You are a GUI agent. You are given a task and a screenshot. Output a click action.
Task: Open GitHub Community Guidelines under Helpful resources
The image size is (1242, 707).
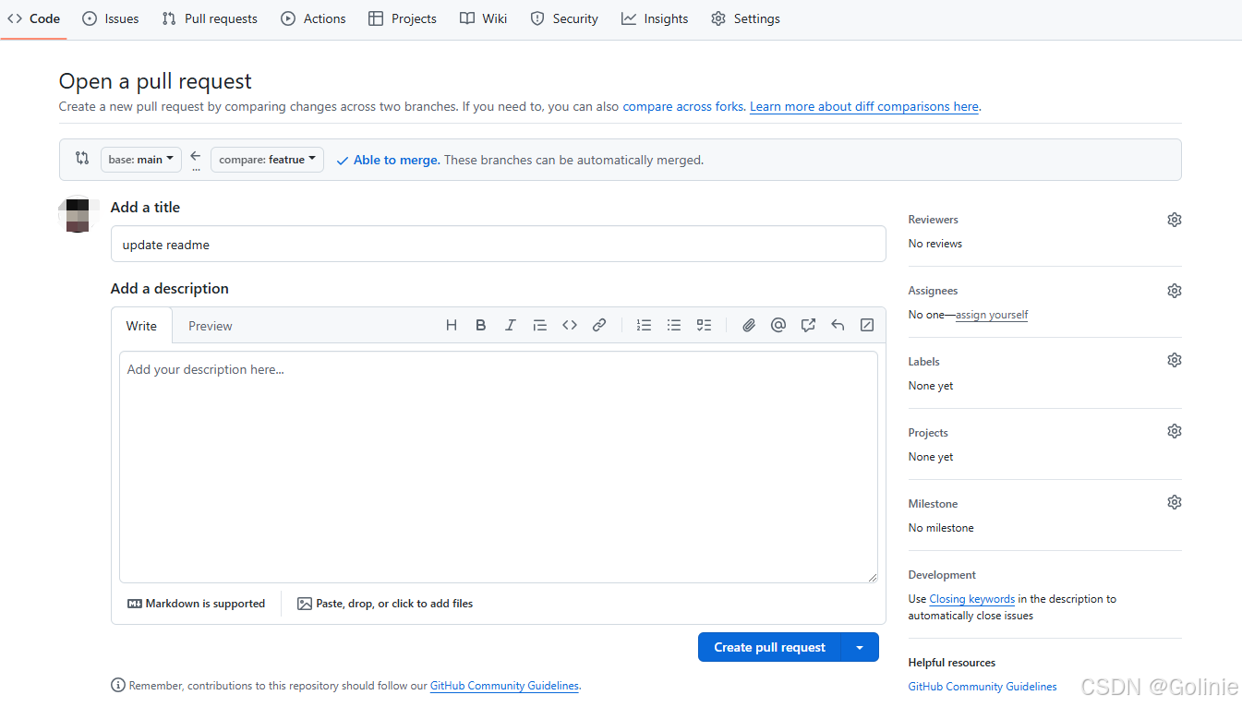click(x=983, y=687)
